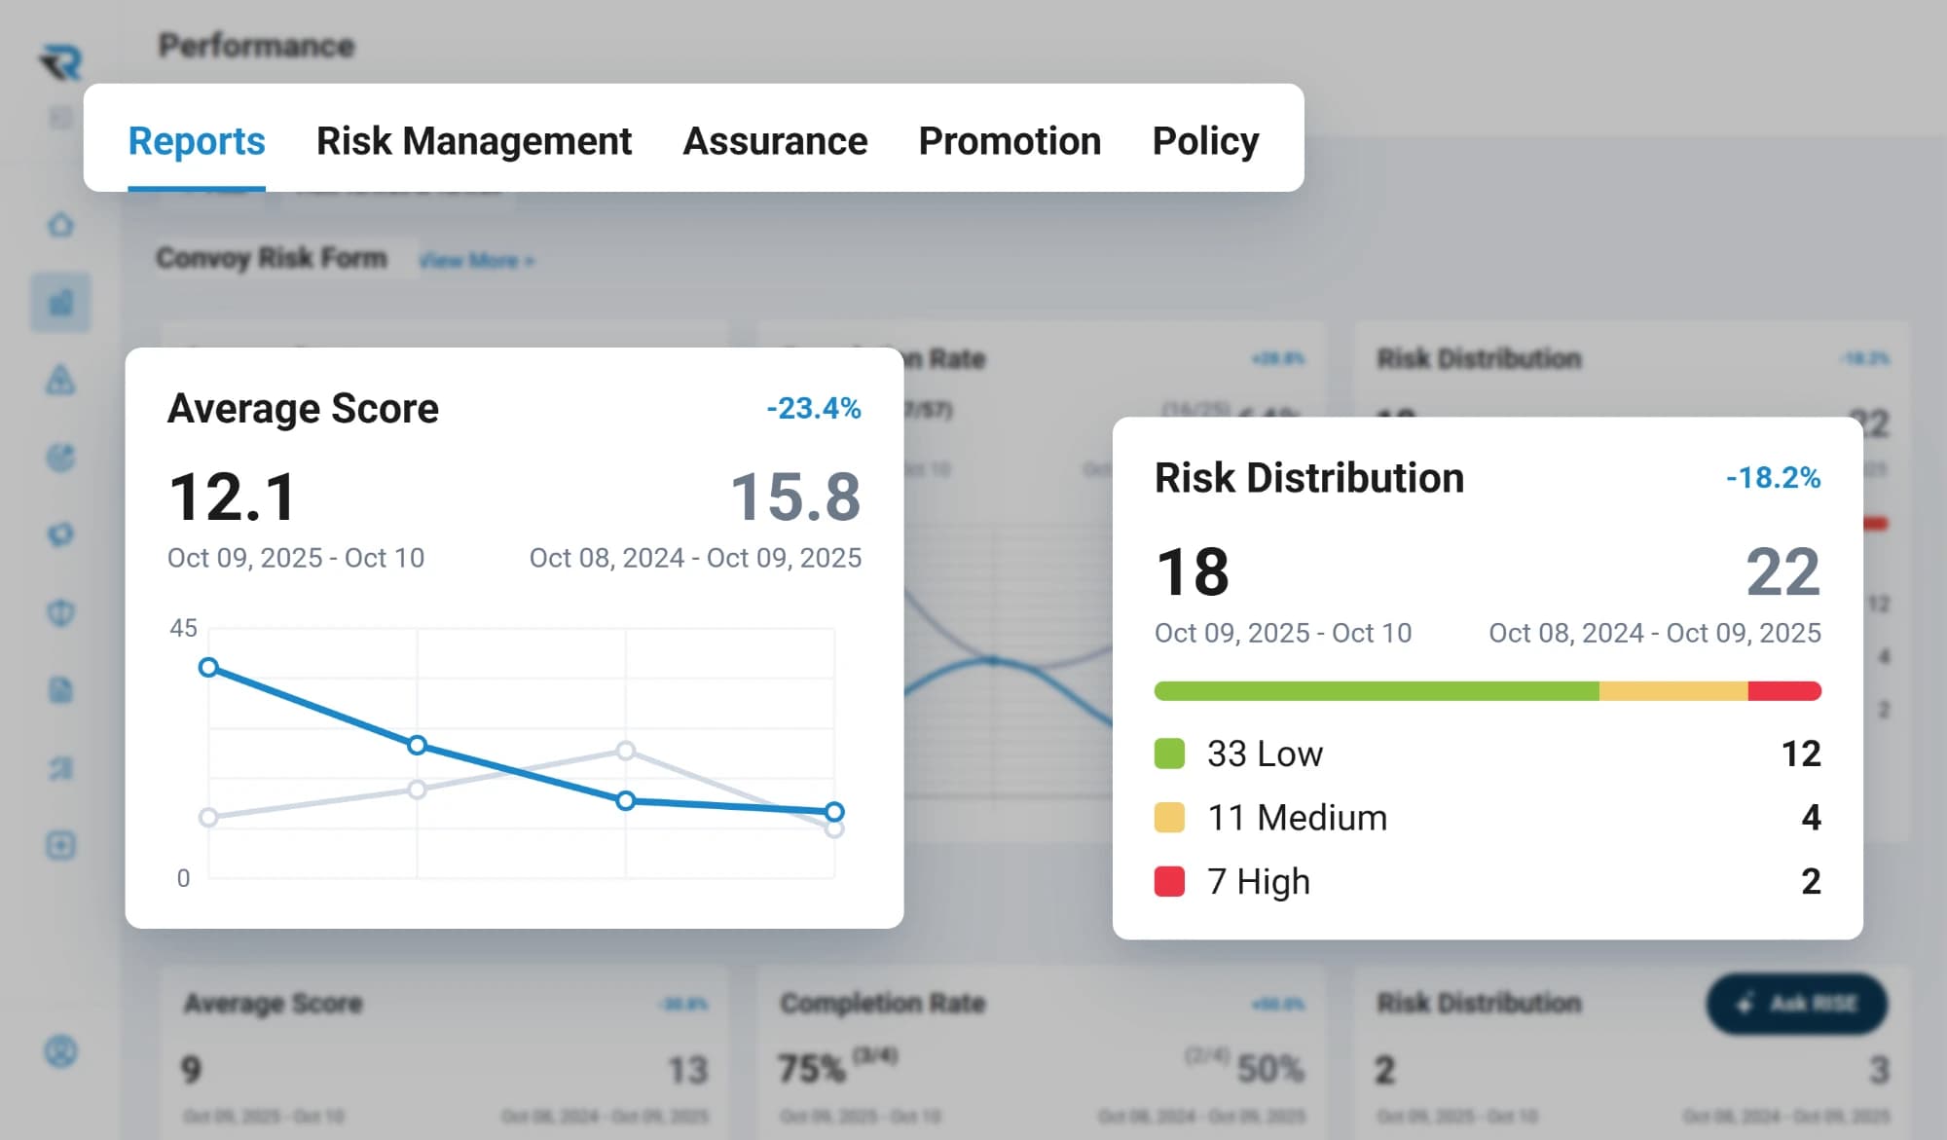1947x1140 pixels.
Task: Click the RISE logo in the sidebar
Action: point(61,62)
